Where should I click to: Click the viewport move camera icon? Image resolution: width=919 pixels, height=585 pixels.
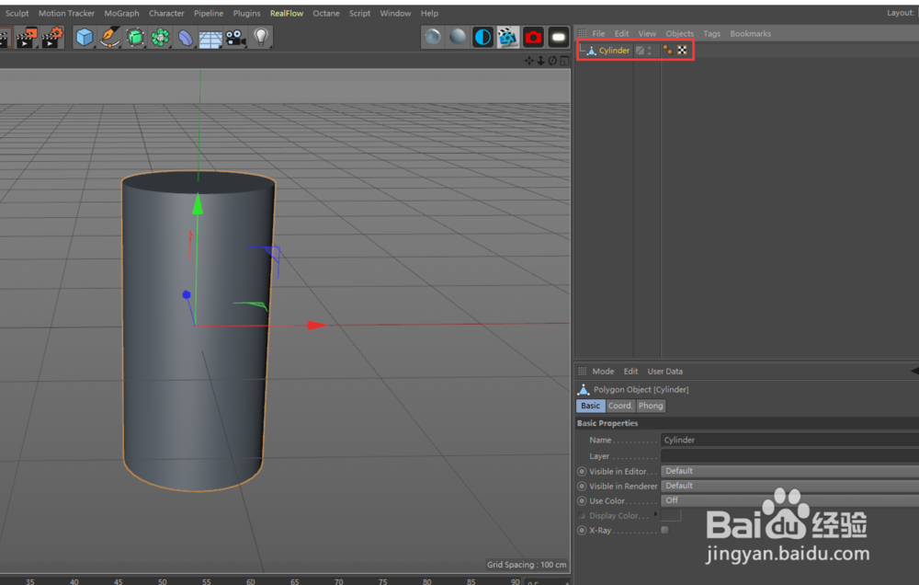click(529, 61)
